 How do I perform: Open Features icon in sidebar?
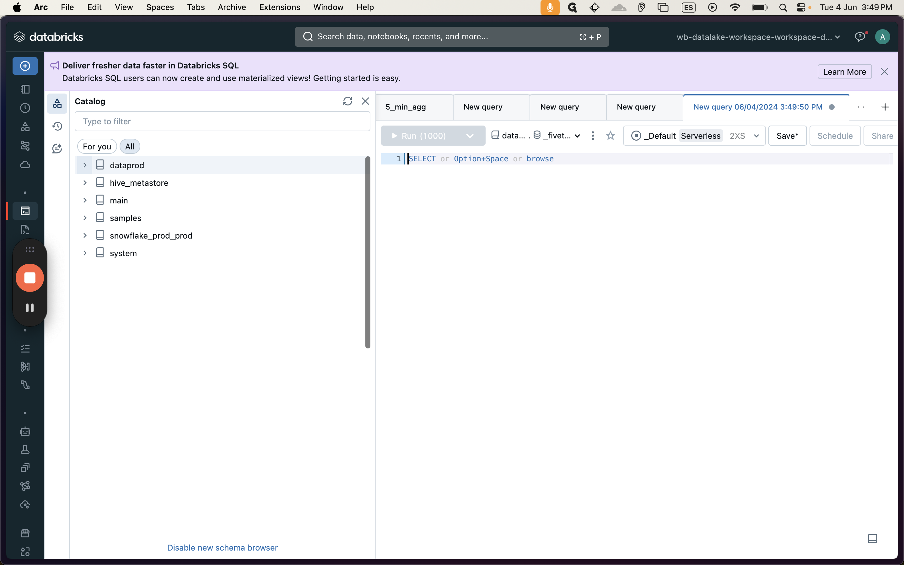tap(25, 468)
